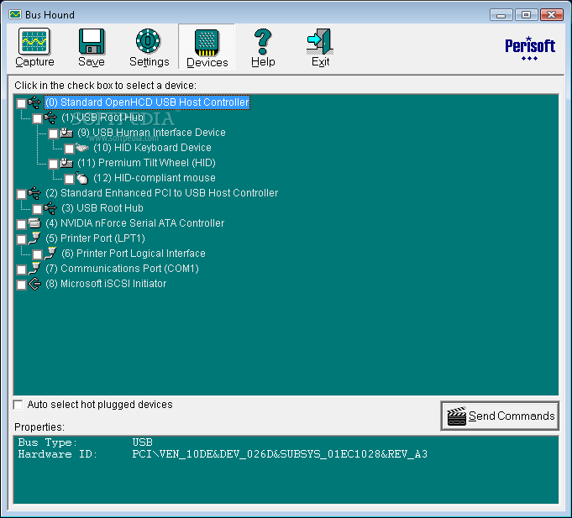Click icon of (11) Premium Tilt Wheel

tap(66, 163)
